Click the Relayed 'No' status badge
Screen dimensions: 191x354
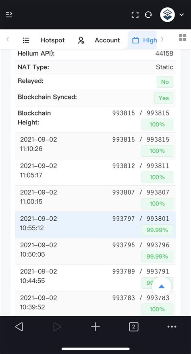(165, 82)
